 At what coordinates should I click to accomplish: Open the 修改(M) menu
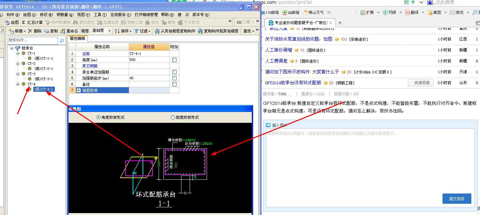[x=47, y=15]
